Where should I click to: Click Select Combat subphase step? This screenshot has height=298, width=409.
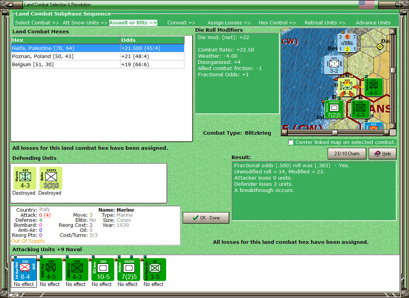point(37,23)
